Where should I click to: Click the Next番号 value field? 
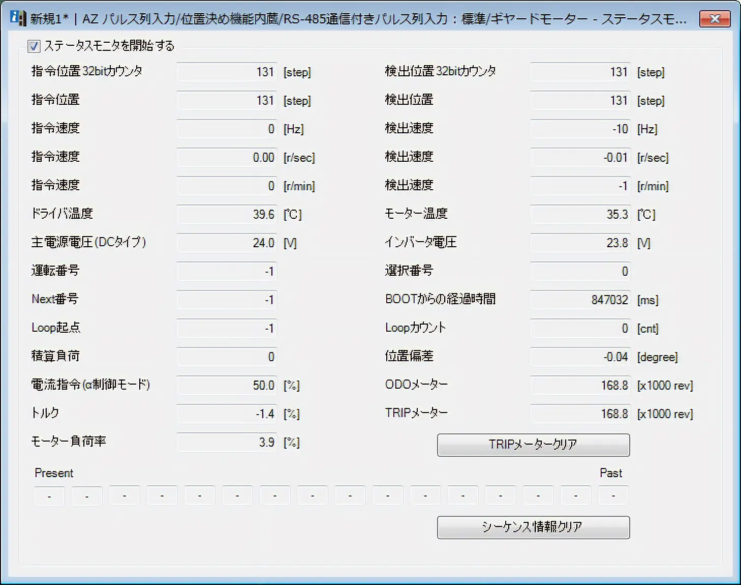tap(227, 300)
